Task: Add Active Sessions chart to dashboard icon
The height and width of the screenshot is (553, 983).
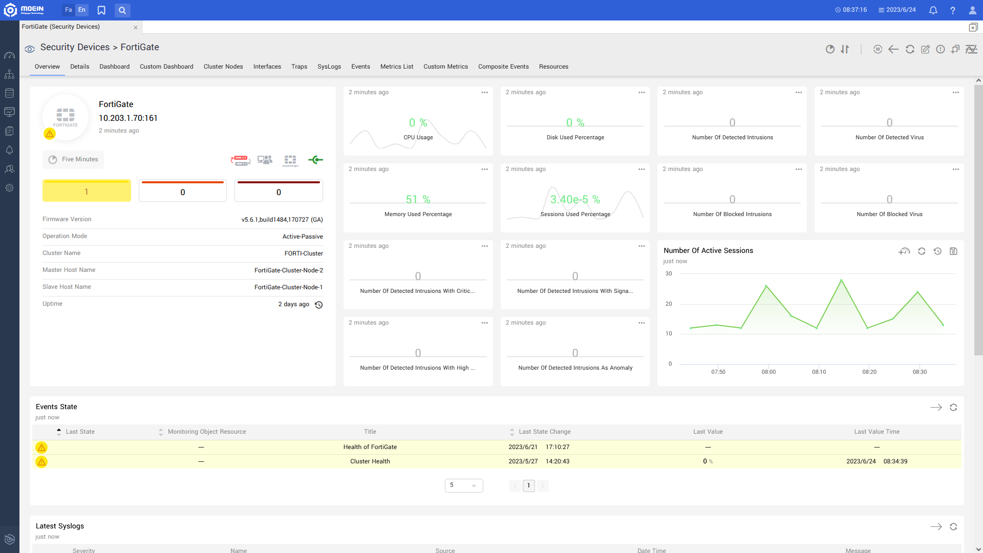Action: (904, 251)
